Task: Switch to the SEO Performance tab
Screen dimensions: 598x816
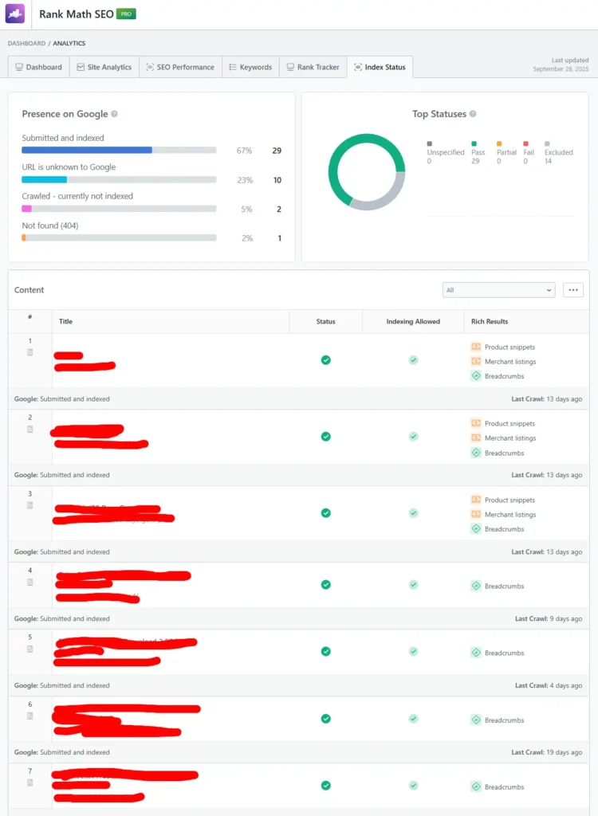Action: pos(179,67)
